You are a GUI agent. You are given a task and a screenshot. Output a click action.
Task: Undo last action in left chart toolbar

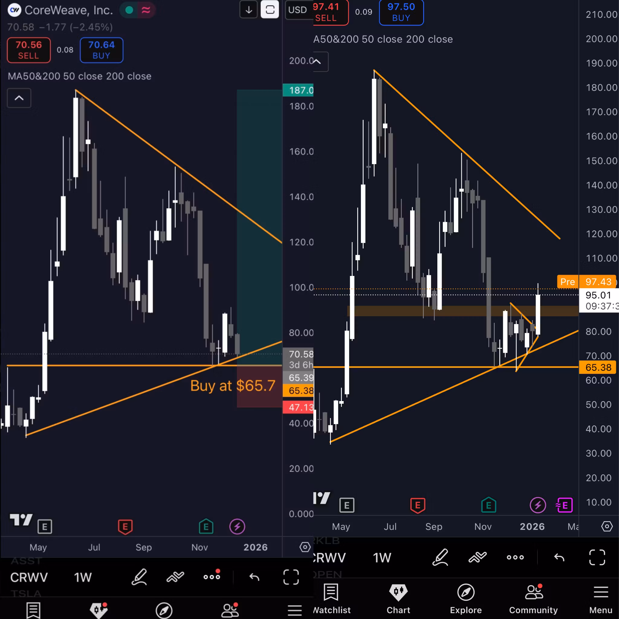tap(254, 577)
